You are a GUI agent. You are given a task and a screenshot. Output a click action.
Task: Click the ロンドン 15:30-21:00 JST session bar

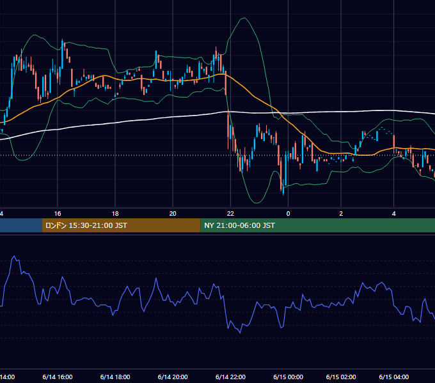point(122,225)
